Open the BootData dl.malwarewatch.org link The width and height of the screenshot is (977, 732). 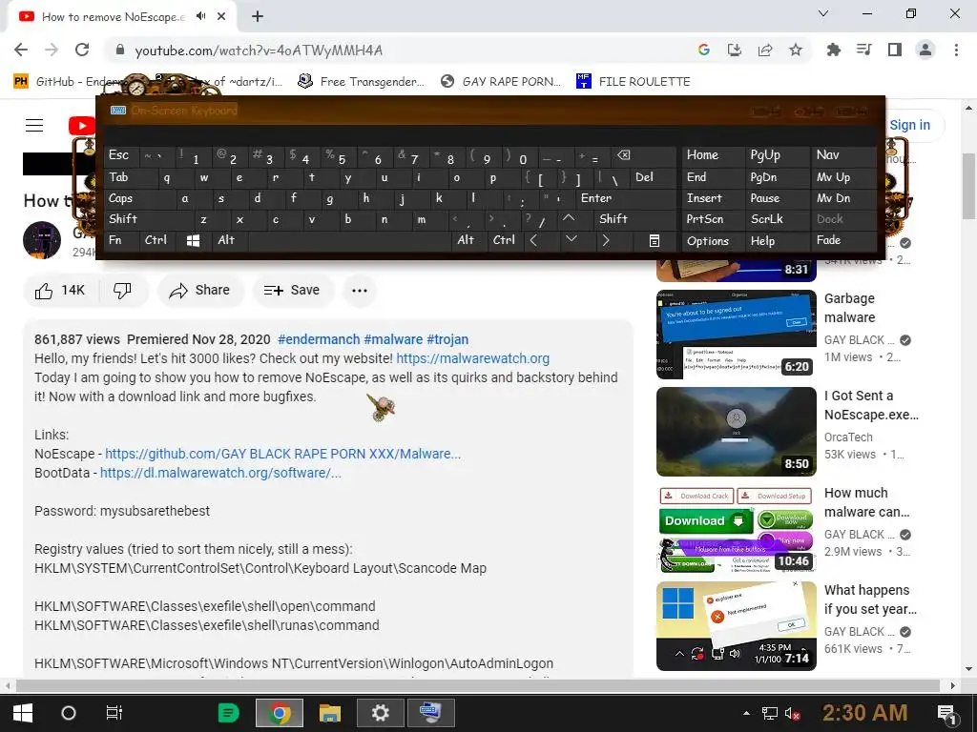[220, 473]
